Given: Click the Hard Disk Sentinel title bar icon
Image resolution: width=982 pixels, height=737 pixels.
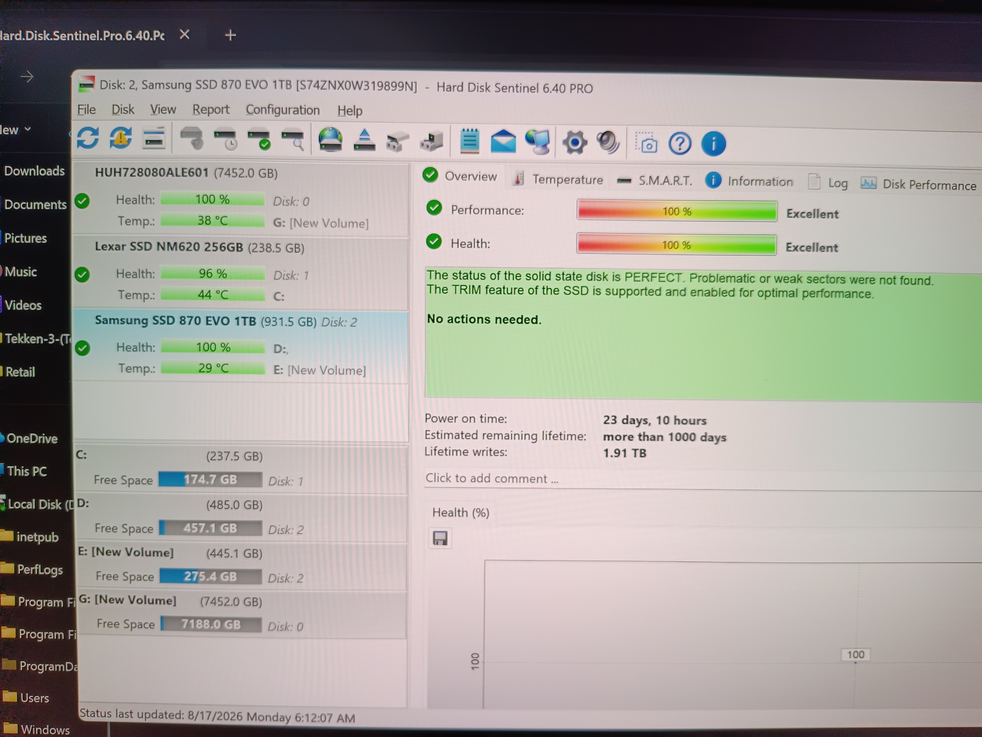Looking at the screenshot, I should pos(87,84).
